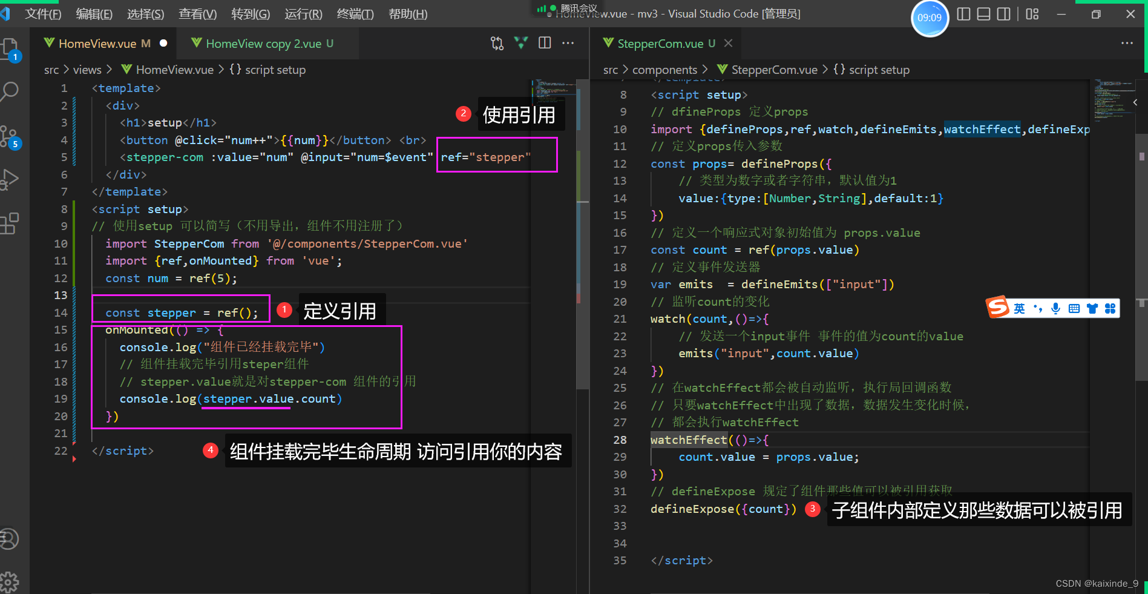Open the 编辑(E) menu
Image resolution: width=1148 pixels, height=594 pixels.
94,14
